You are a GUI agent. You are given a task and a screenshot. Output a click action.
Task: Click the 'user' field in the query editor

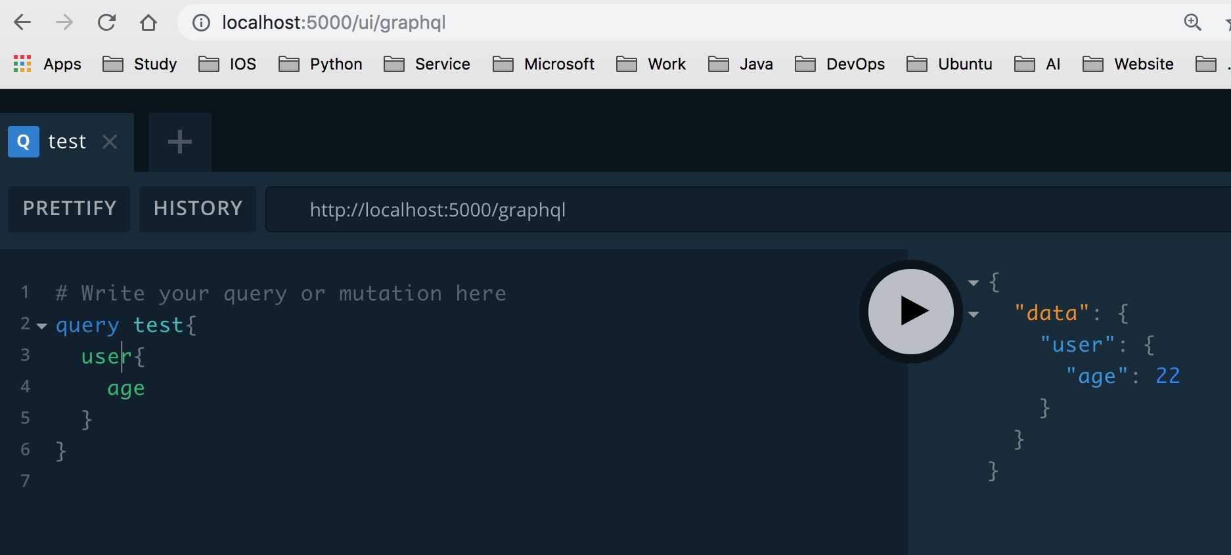point(106,356)
